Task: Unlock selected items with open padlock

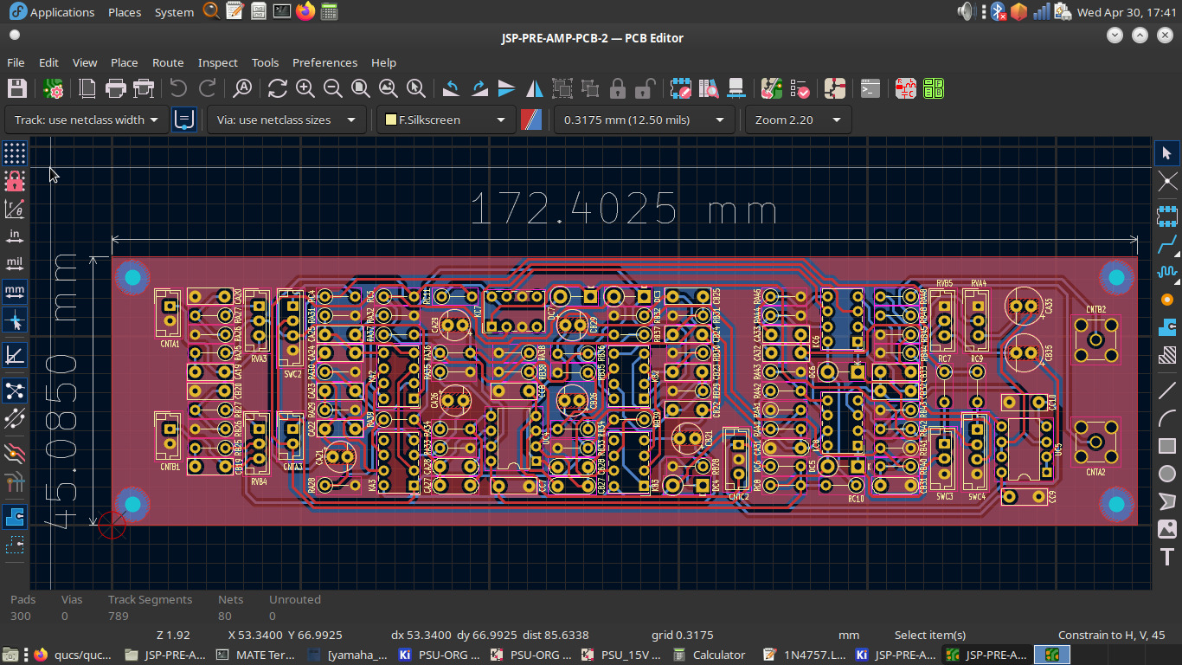Action: point(645,88)
